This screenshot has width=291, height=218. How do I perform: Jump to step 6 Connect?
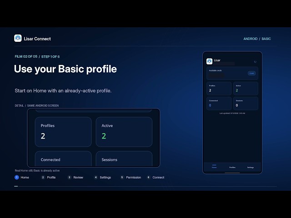tap(156, 178)
